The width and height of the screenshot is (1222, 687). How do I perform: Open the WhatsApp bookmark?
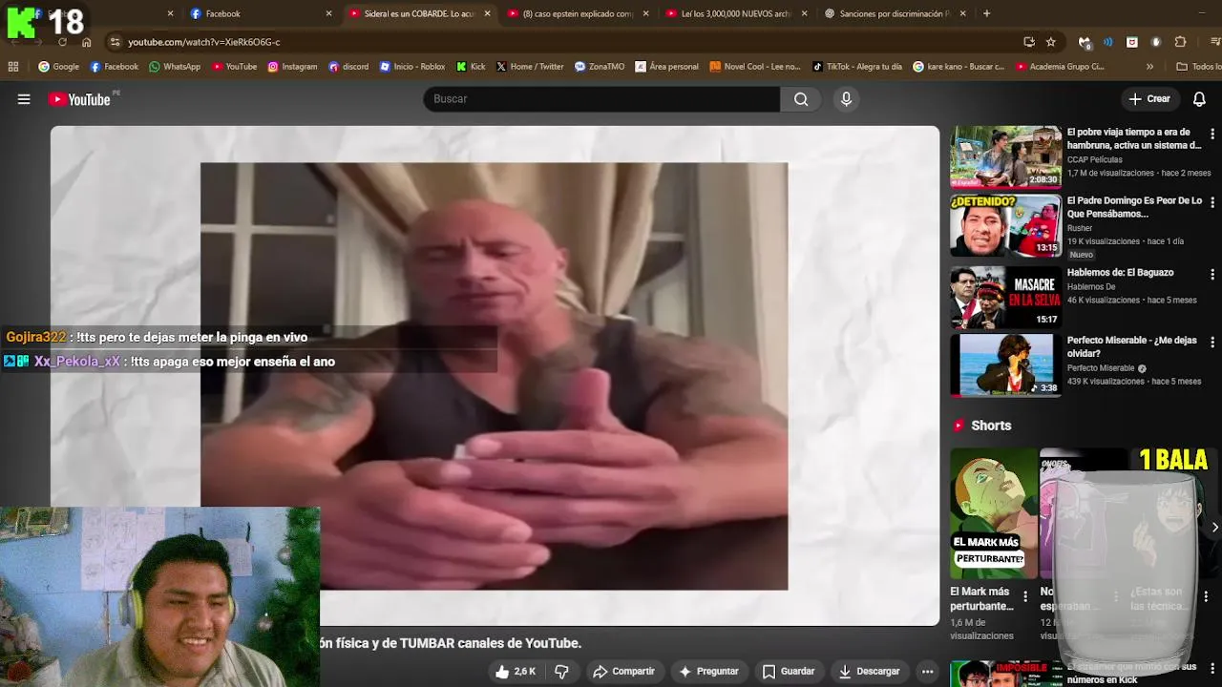coord(174,67)
